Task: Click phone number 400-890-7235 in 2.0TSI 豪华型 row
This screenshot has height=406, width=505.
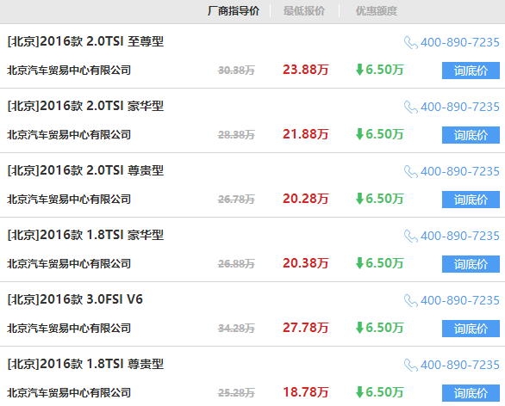Action: 460,107
